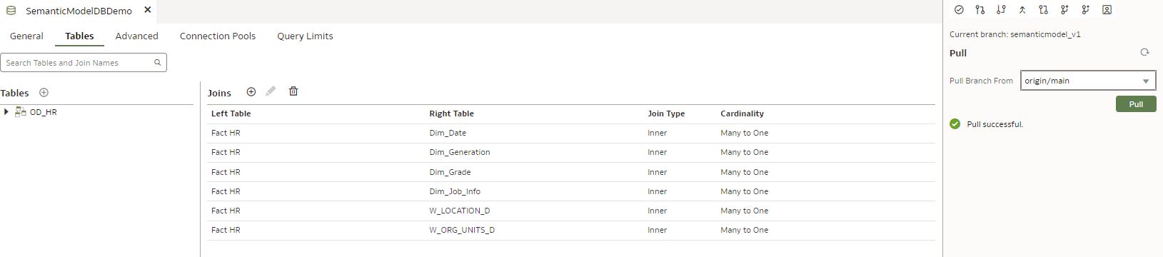The image size is (1163, 257).
Task: Open the Pull Branch From dropdown
Action: coord(1088,81)
